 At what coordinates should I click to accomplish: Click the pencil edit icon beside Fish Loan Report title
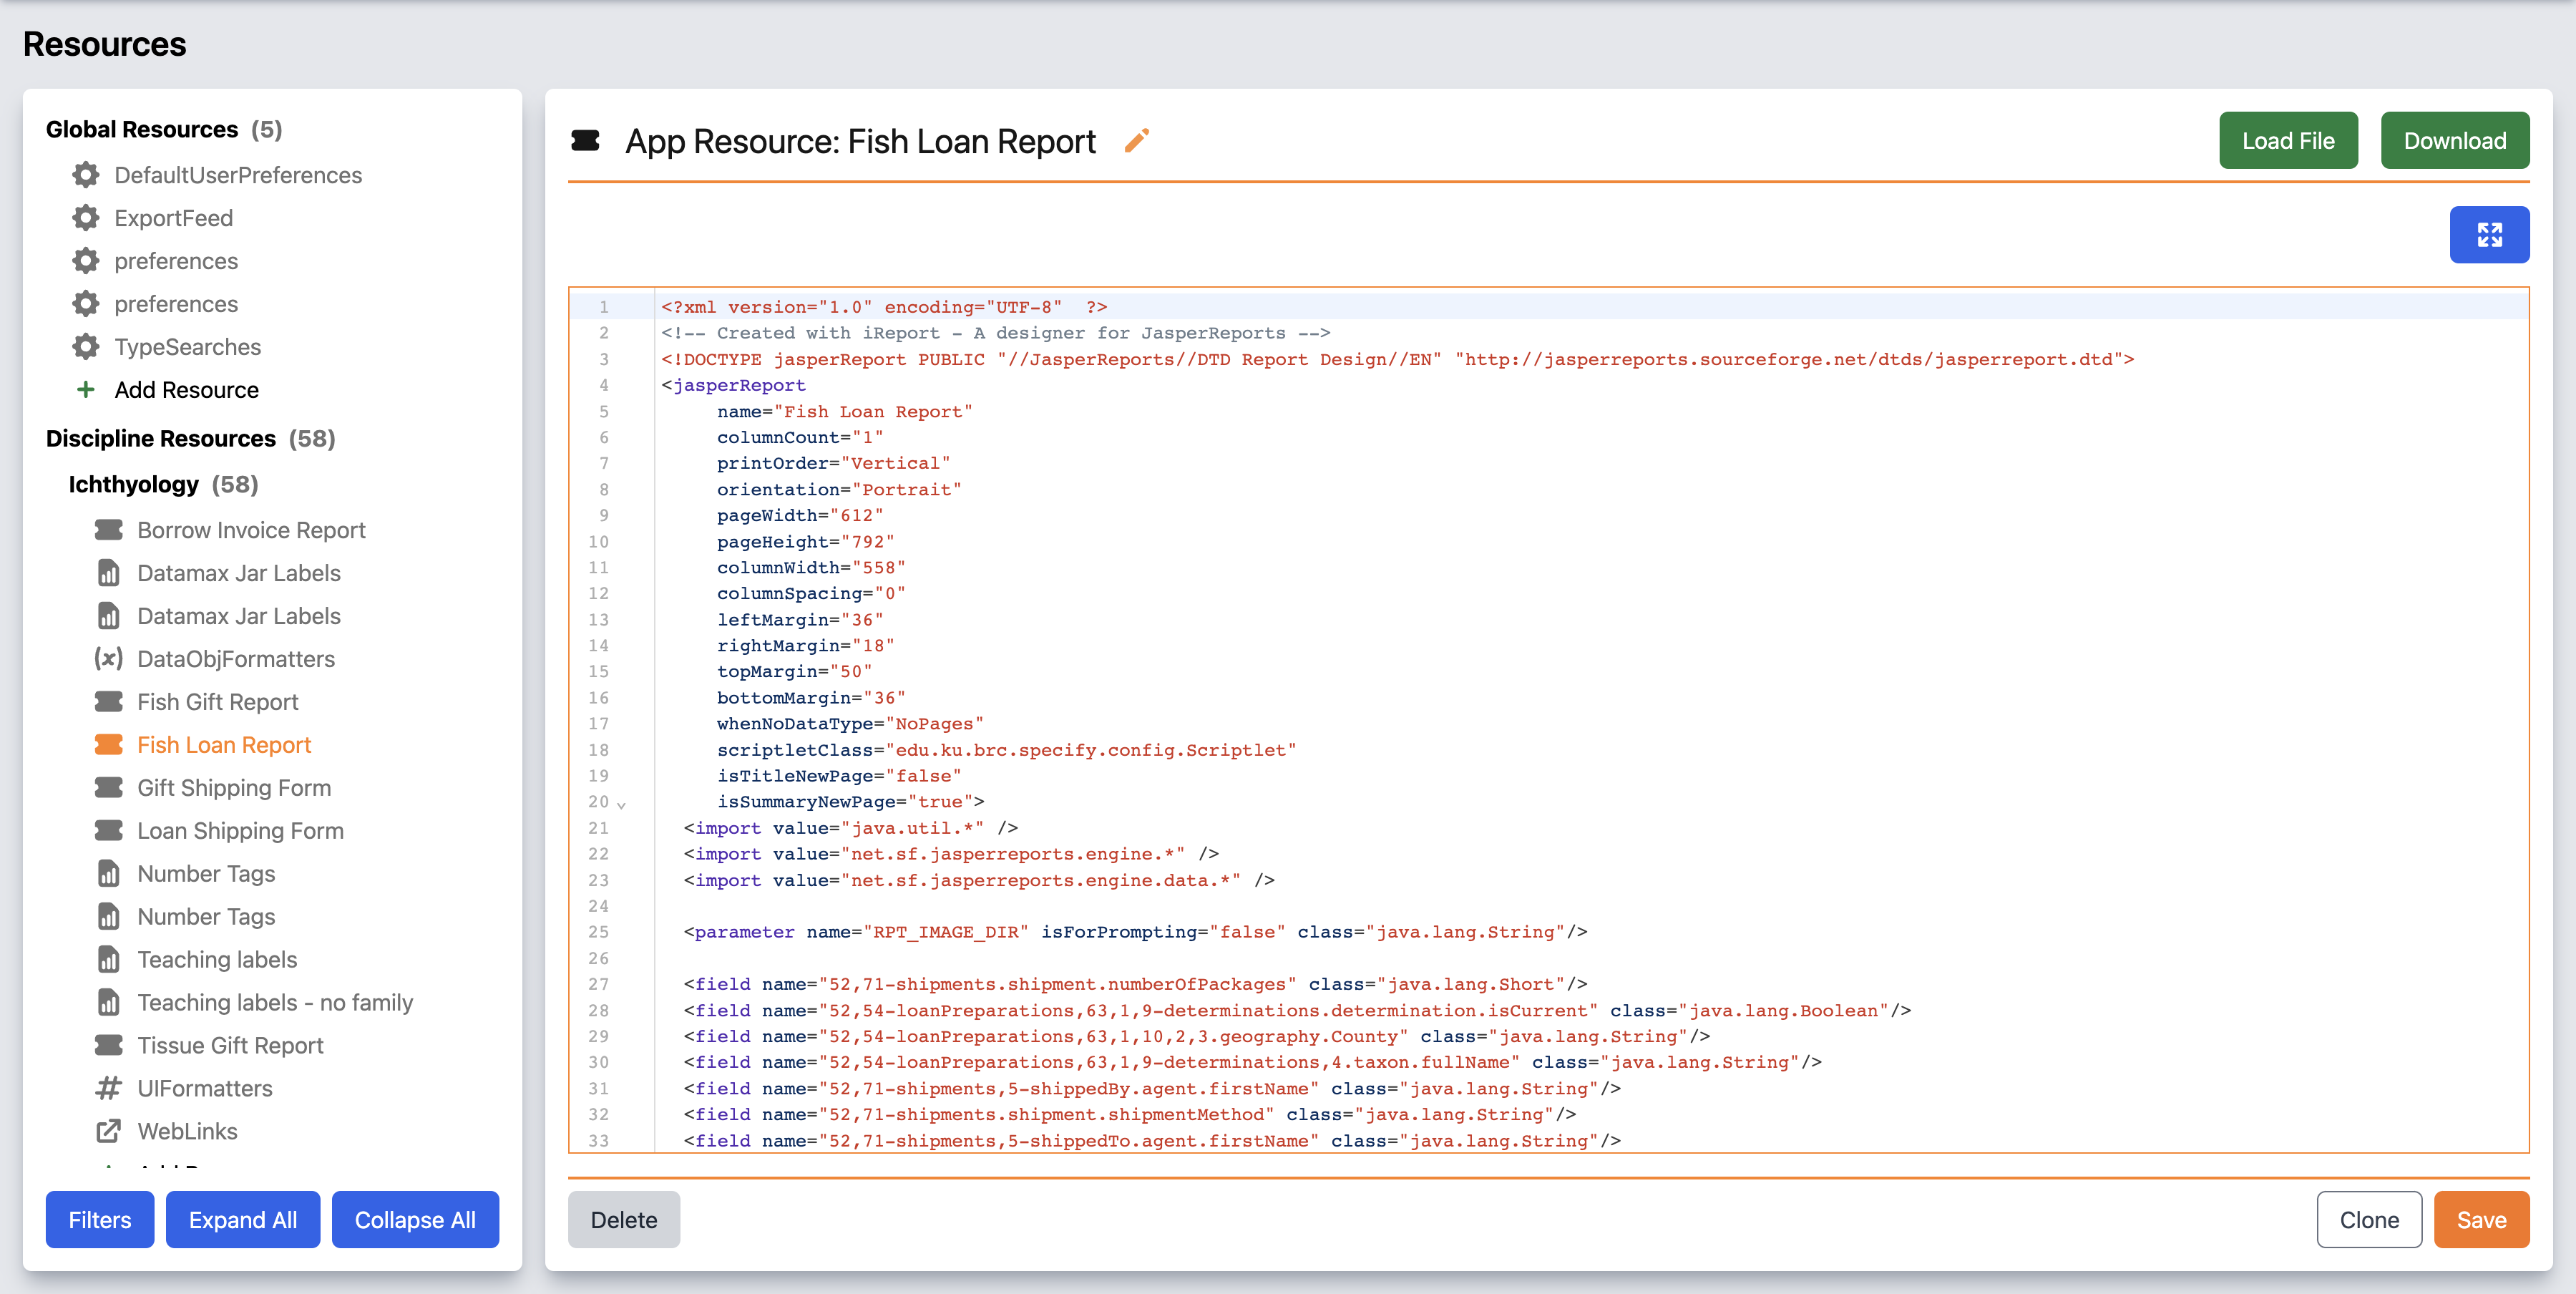pyautogui.click(x=1137, y=141)
